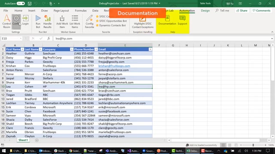Open the Automation ribbon tab

187,10
